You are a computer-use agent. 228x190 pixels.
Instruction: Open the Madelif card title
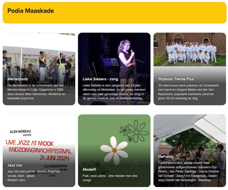coord(89,169)
